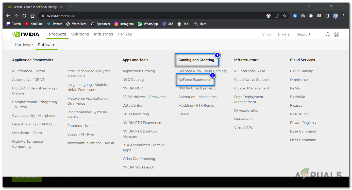Viewport: 352px width, 190px height.
Task: Click the reload page icon
Action: point(24,15)
